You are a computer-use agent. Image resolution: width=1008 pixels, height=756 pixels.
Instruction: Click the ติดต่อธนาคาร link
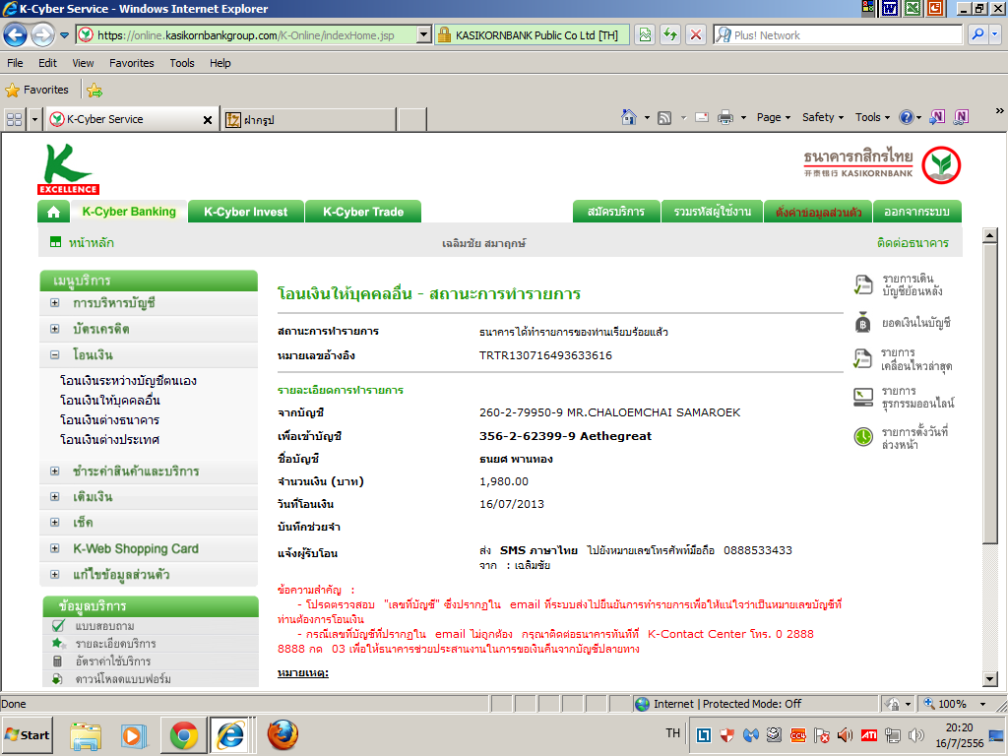click(x=913, y=243)
